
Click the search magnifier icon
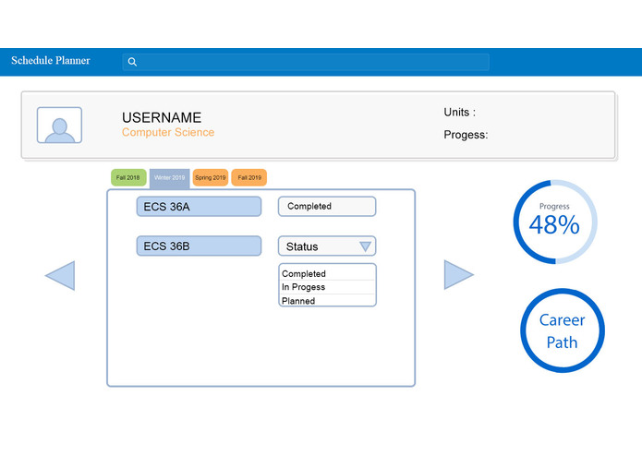[x=132, y=62]
